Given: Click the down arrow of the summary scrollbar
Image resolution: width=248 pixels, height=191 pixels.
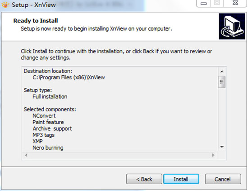Looking at the screenshot, I should (222, 147).
